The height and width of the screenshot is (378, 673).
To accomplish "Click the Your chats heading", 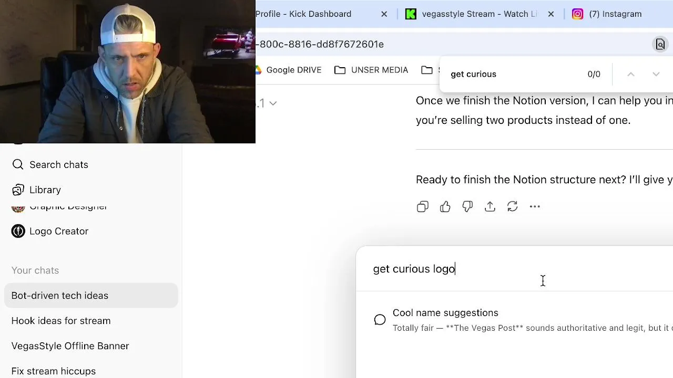I will pyautogui.click(x=35, y=270).
